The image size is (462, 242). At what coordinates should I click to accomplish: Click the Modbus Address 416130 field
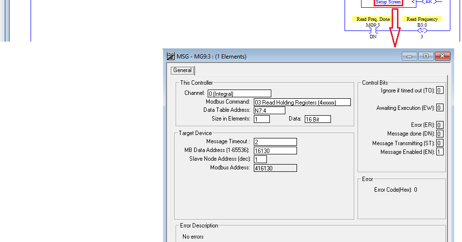coord(275,168)
